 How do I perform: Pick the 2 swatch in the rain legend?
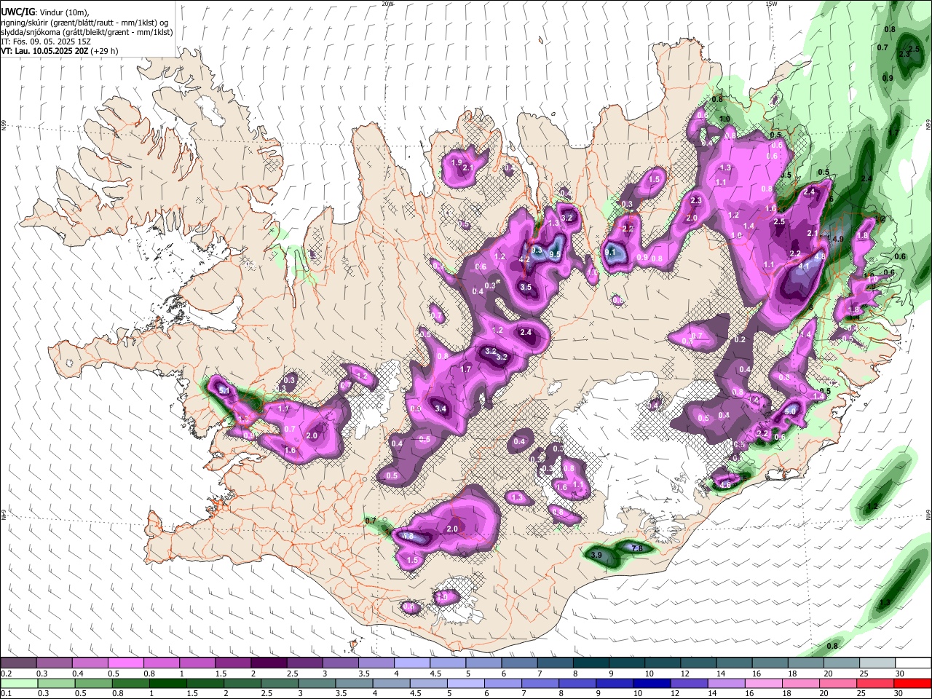coord(242,683)
